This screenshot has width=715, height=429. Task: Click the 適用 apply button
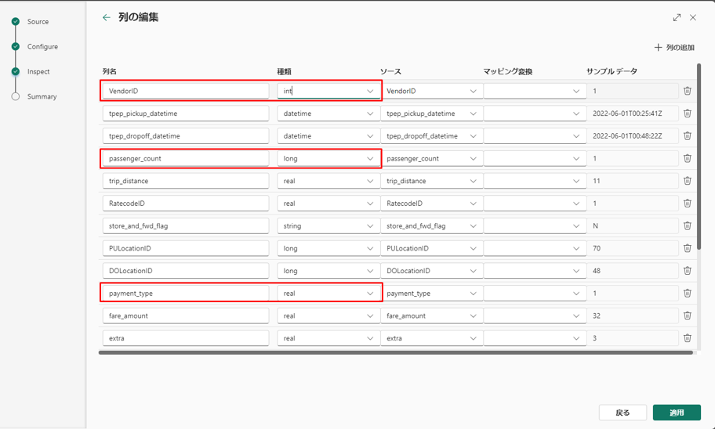click(677, 413)
